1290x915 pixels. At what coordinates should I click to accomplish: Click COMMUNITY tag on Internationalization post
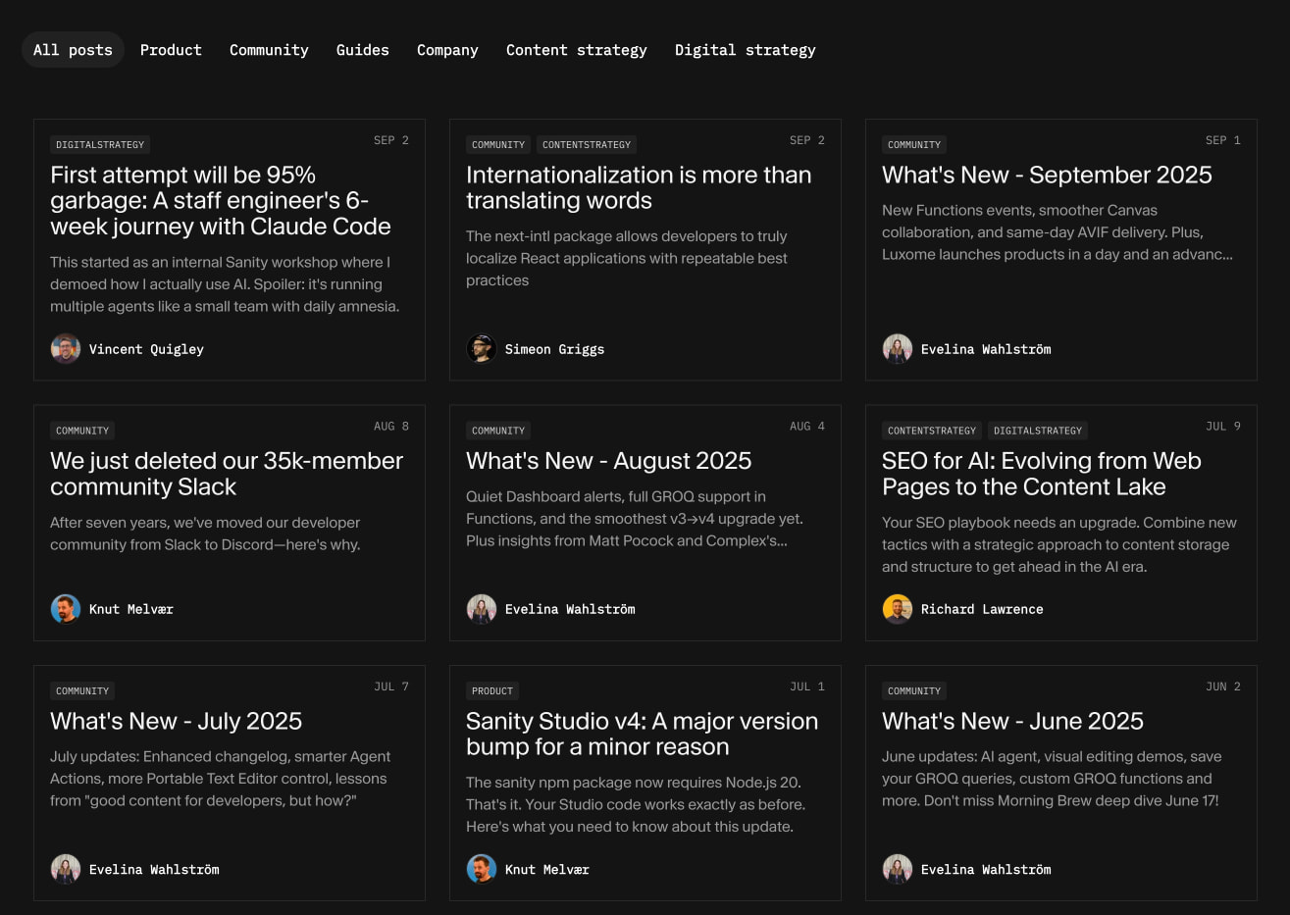click(498, 145)
